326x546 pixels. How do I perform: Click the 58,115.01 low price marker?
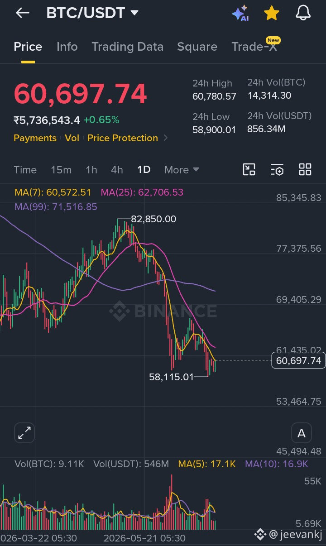[x=171, y=377]
